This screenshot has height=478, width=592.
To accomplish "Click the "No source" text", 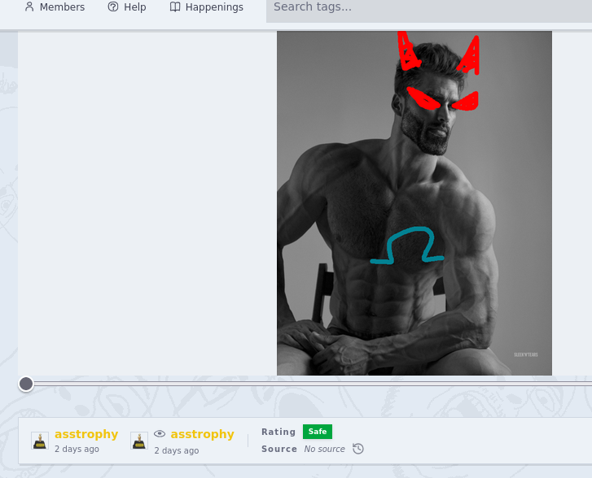I will click(x=324, y=449).
